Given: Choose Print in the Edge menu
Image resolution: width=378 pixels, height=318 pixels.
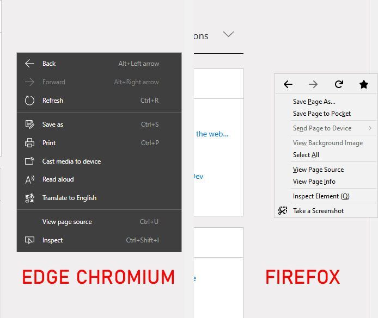Looking at the screenshot, I should click(99, 143).
